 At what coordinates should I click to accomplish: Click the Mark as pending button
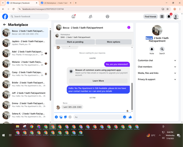[x=75, y=42]
